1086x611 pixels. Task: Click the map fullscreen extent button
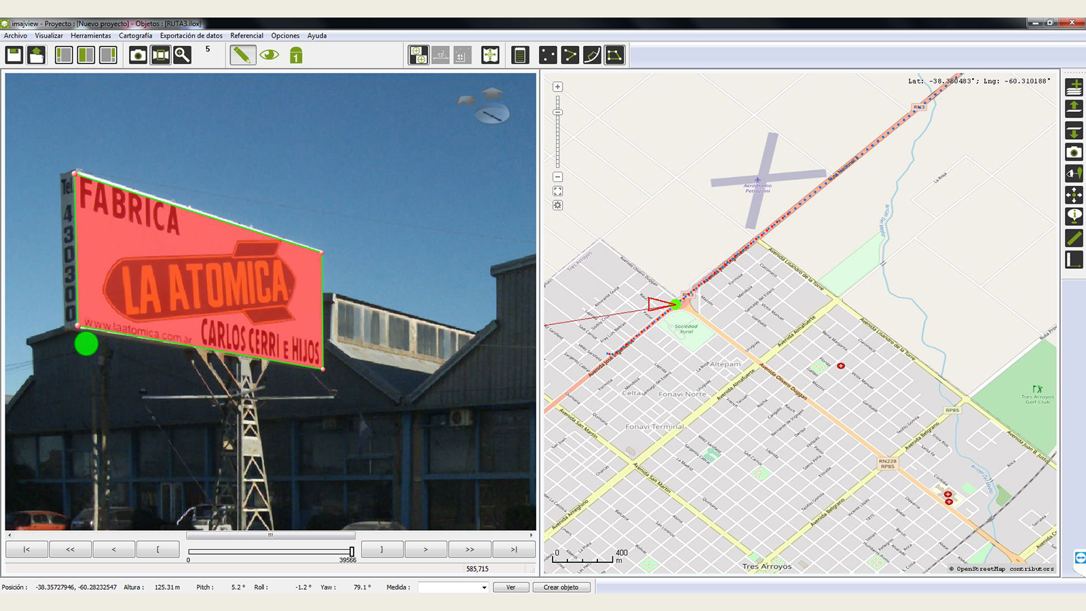(557, 191)
